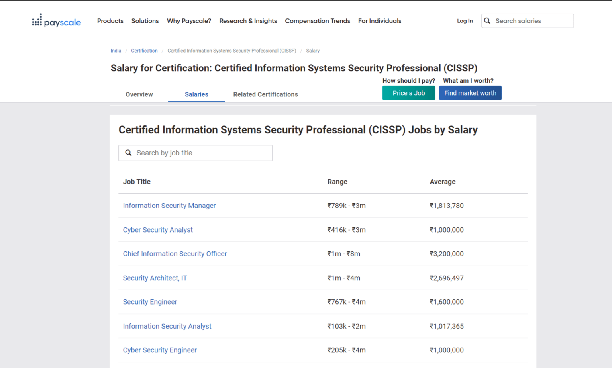Click the Find market worth button
The height and width of the screenshot is (368, 612).
470,93
